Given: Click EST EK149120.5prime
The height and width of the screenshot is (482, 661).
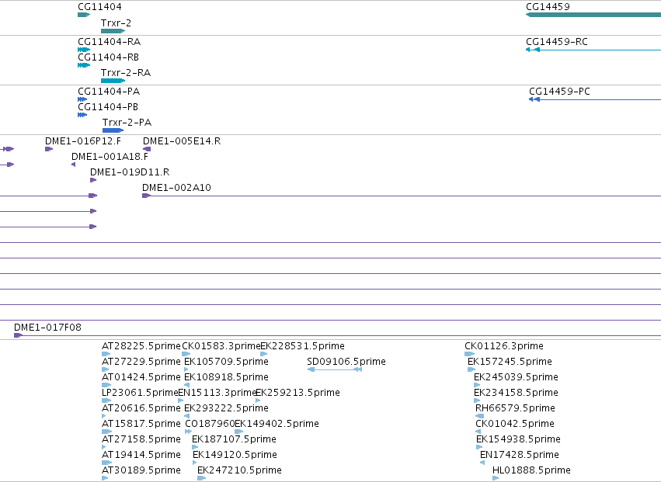Looking at the screenshot, I should coord(235,456).
